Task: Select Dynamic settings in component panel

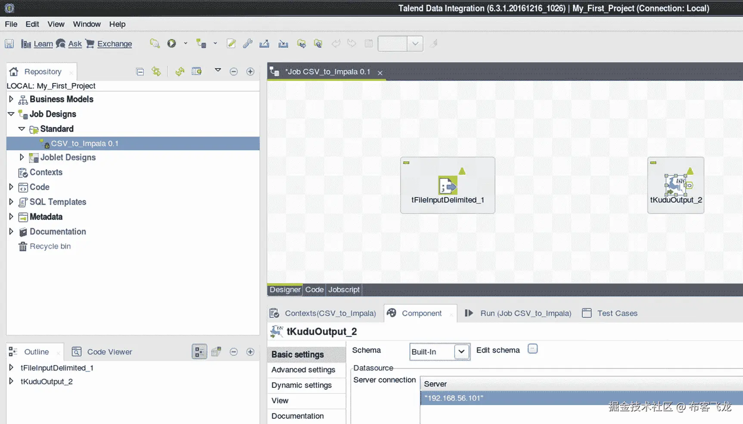Action: click(306, 385)
